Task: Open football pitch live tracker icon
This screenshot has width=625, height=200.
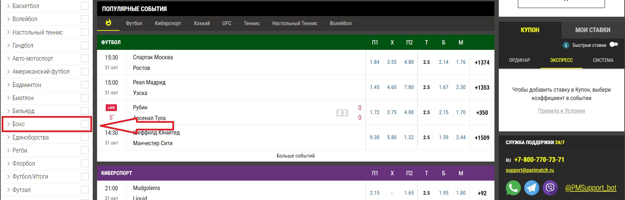Action: [x=342, y=113]
